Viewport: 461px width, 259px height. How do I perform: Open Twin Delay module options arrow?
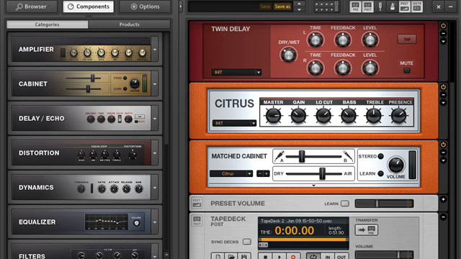coord(444,42)
